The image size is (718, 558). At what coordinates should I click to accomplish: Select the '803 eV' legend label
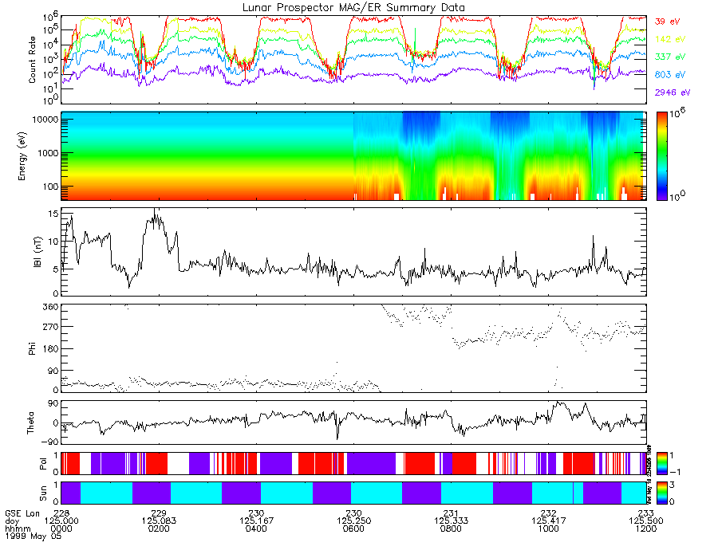click(x=670, y=75)
